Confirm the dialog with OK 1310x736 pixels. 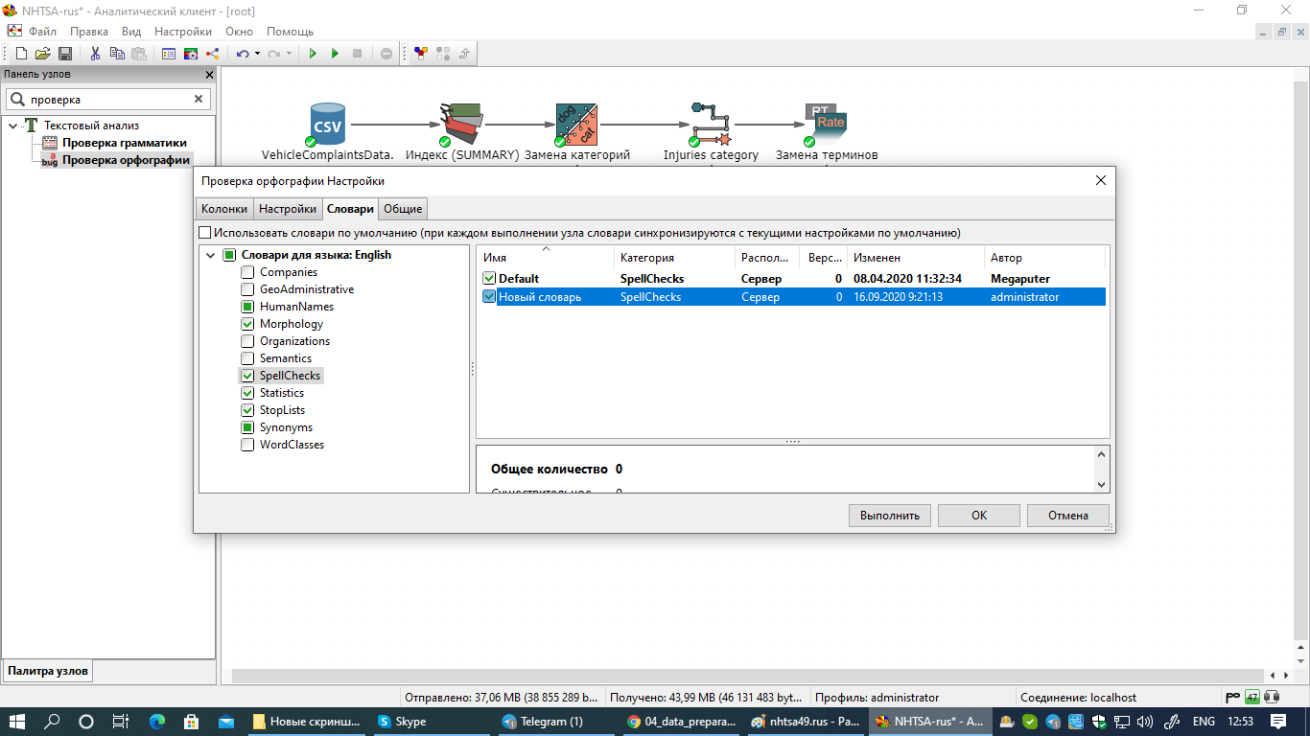tap(979, 516)
